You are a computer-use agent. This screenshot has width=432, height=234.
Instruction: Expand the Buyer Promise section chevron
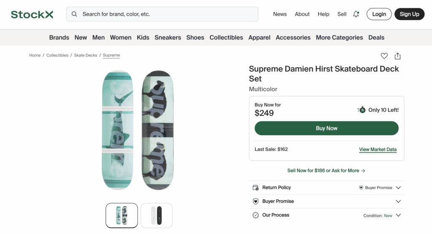pyautogui.click(x=398, y=201)
